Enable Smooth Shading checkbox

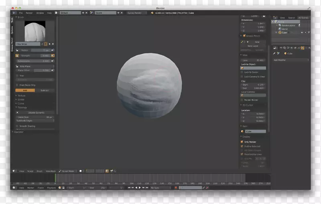point(17,126)
